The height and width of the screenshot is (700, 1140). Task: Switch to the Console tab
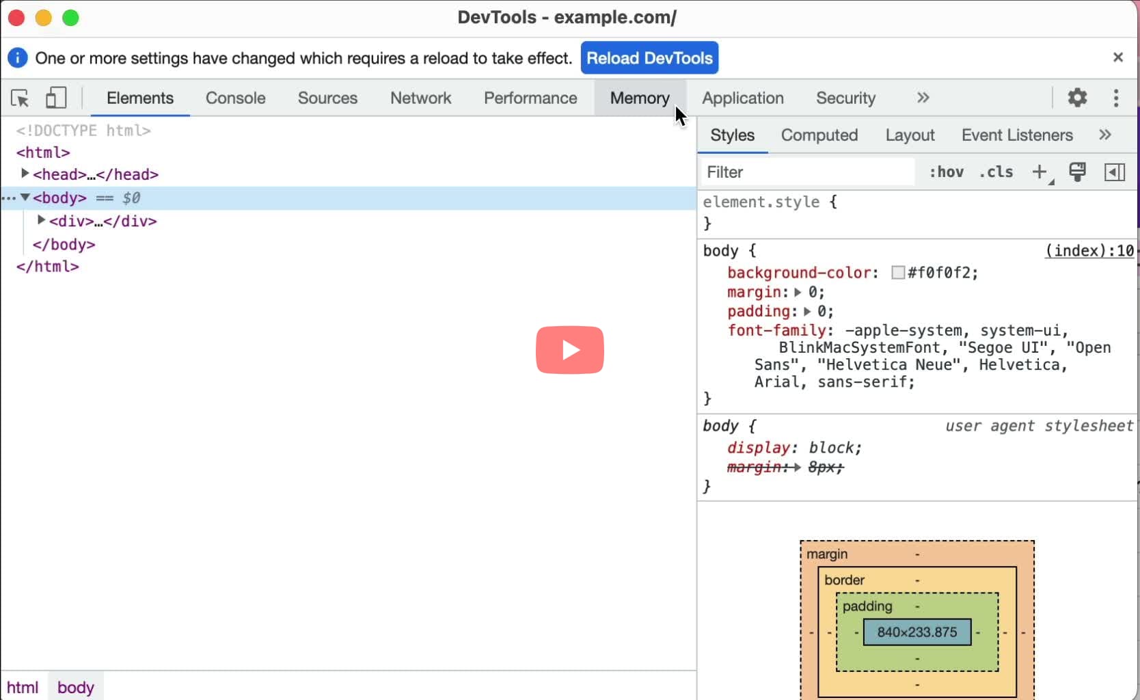click(235, 98)
